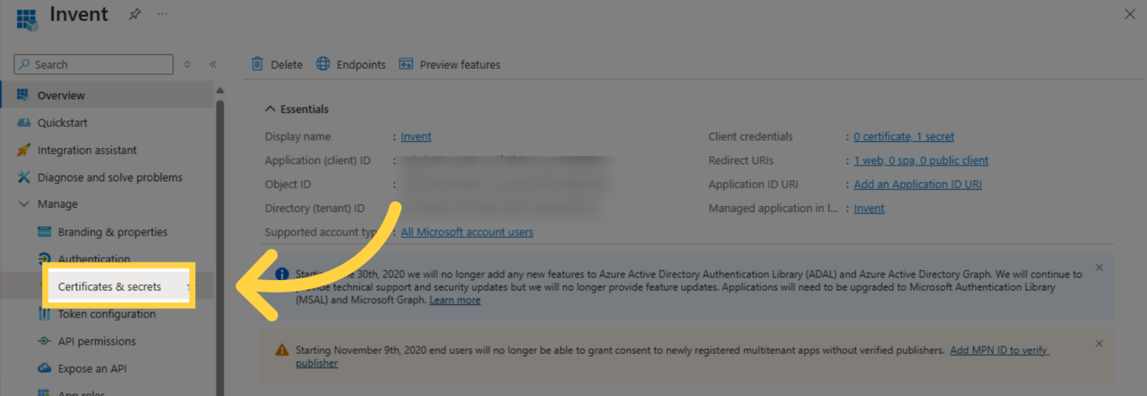Open the more options ellipsis menu
Viewport: 1147px width, 396px height.
(162, 14)
